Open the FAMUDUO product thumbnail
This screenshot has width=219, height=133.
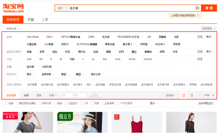(28, 122)
